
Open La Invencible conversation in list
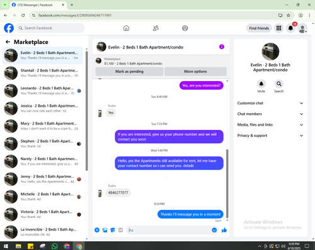[x=42, y=232]
